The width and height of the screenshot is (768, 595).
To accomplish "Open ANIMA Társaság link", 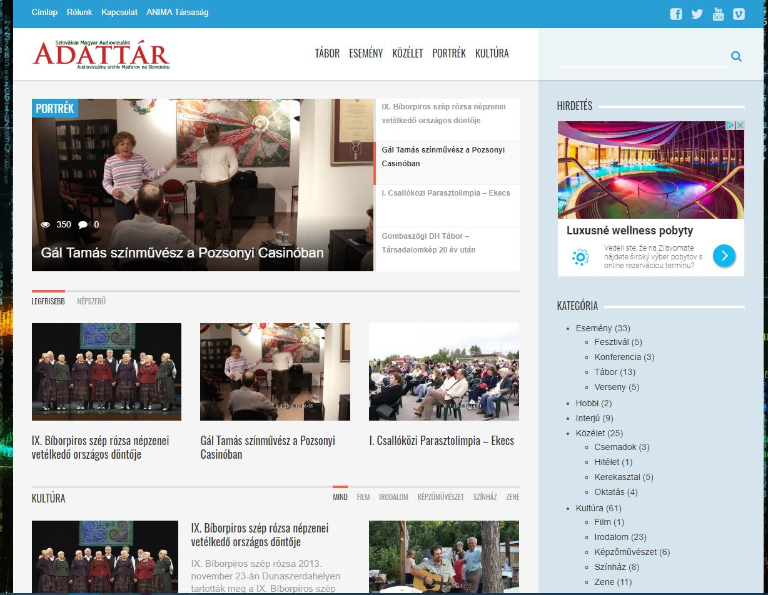I will pyautogui.click(x=177, y=12).
